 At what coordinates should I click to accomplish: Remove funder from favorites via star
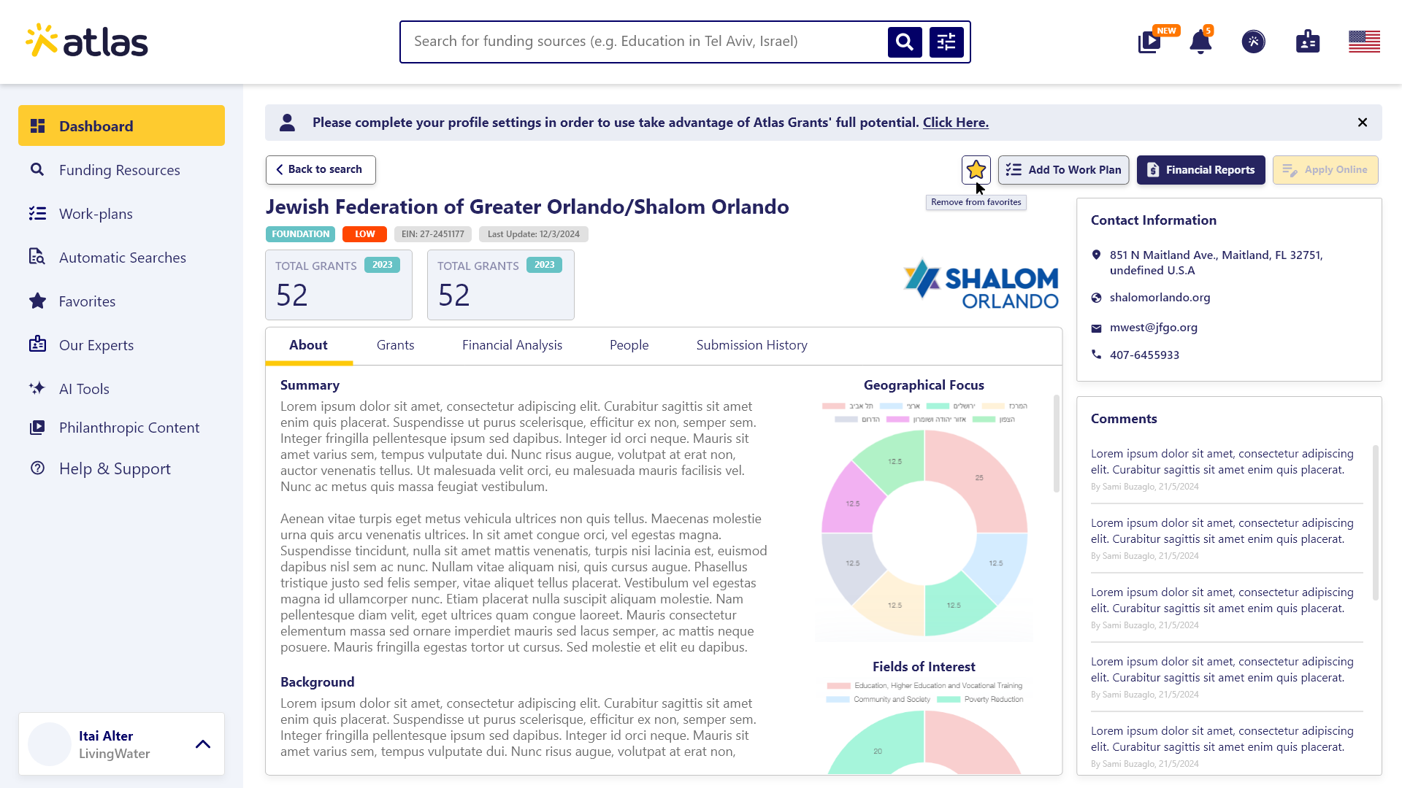coord(976,170)
